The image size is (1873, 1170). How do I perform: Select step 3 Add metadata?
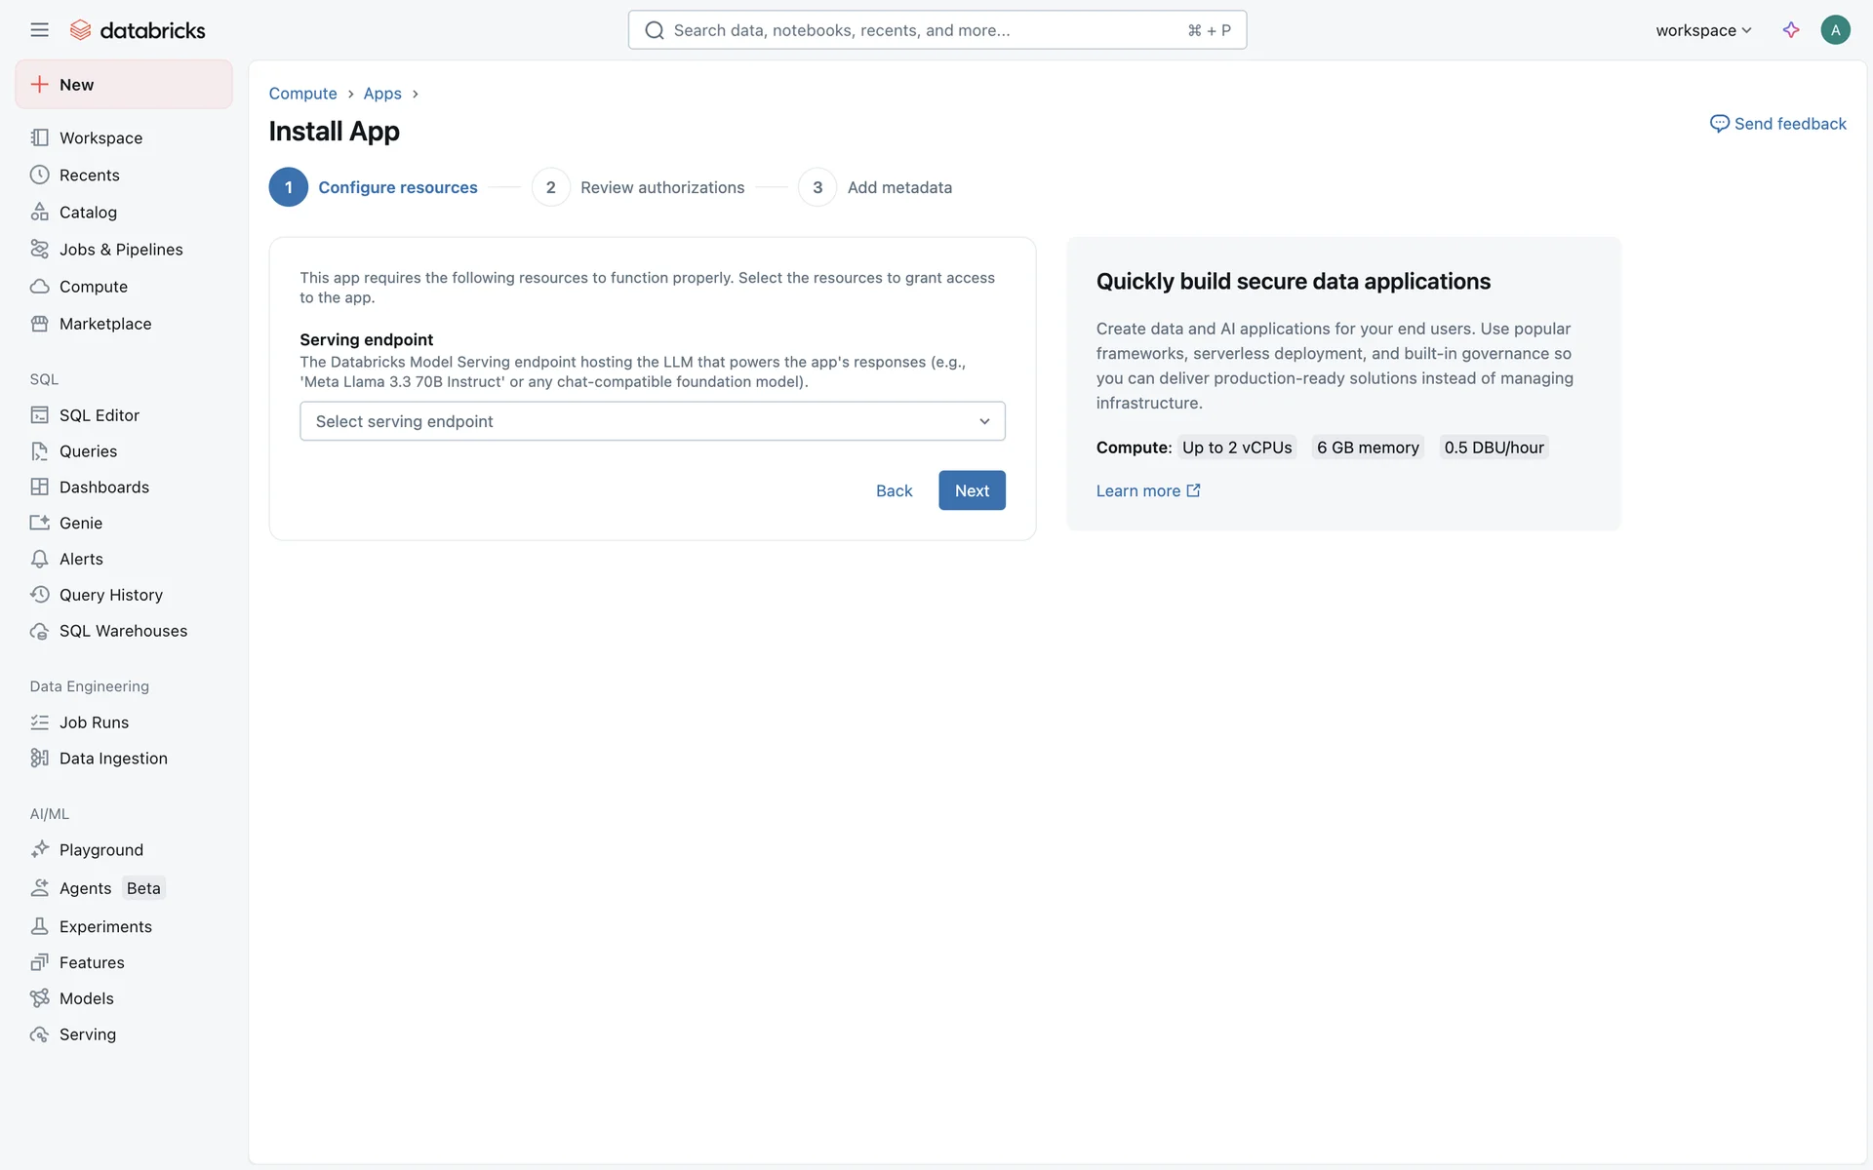click(875, 187)
